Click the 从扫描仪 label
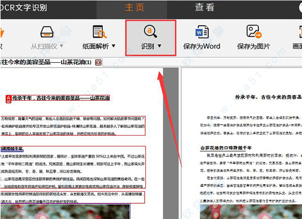The width and height of the screenshot is (302, 219). coord(44,46)
